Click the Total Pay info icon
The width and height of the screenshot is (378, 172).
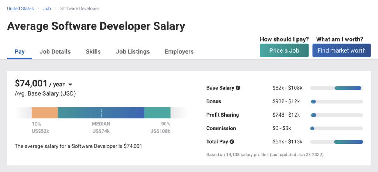point(232,141)
